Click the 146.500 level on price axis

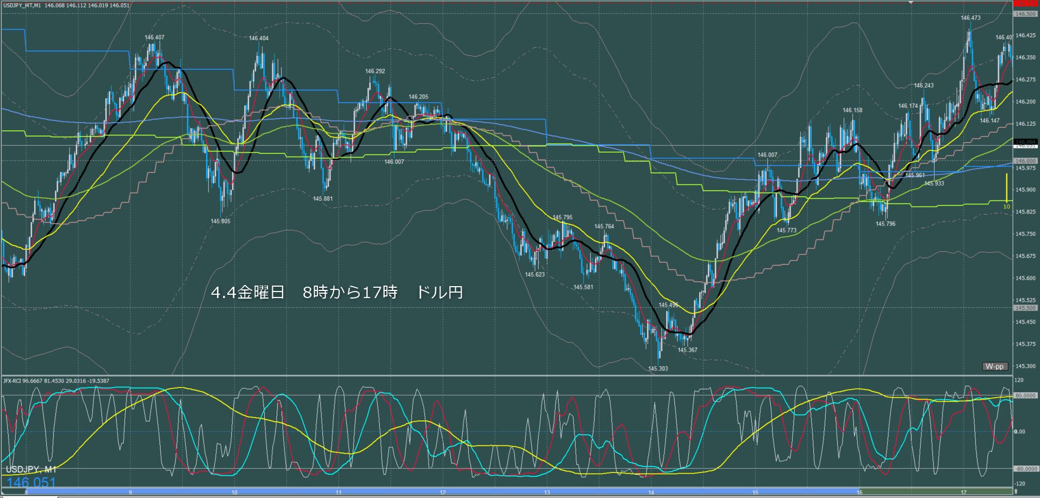point(1025,14)
